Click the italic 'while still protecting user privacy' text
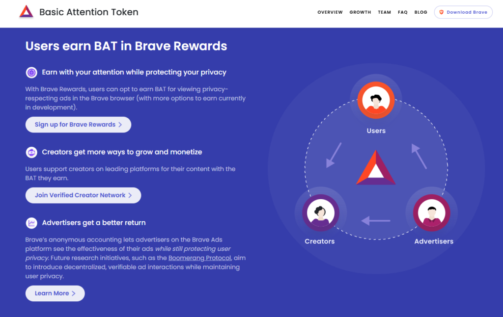The height and width of the screenshot is (317, 503). click(128, 253)
